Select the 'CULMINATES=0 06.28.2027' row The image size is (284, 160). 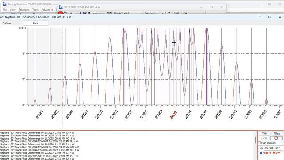pyautogui.click(x=39, y=150)
